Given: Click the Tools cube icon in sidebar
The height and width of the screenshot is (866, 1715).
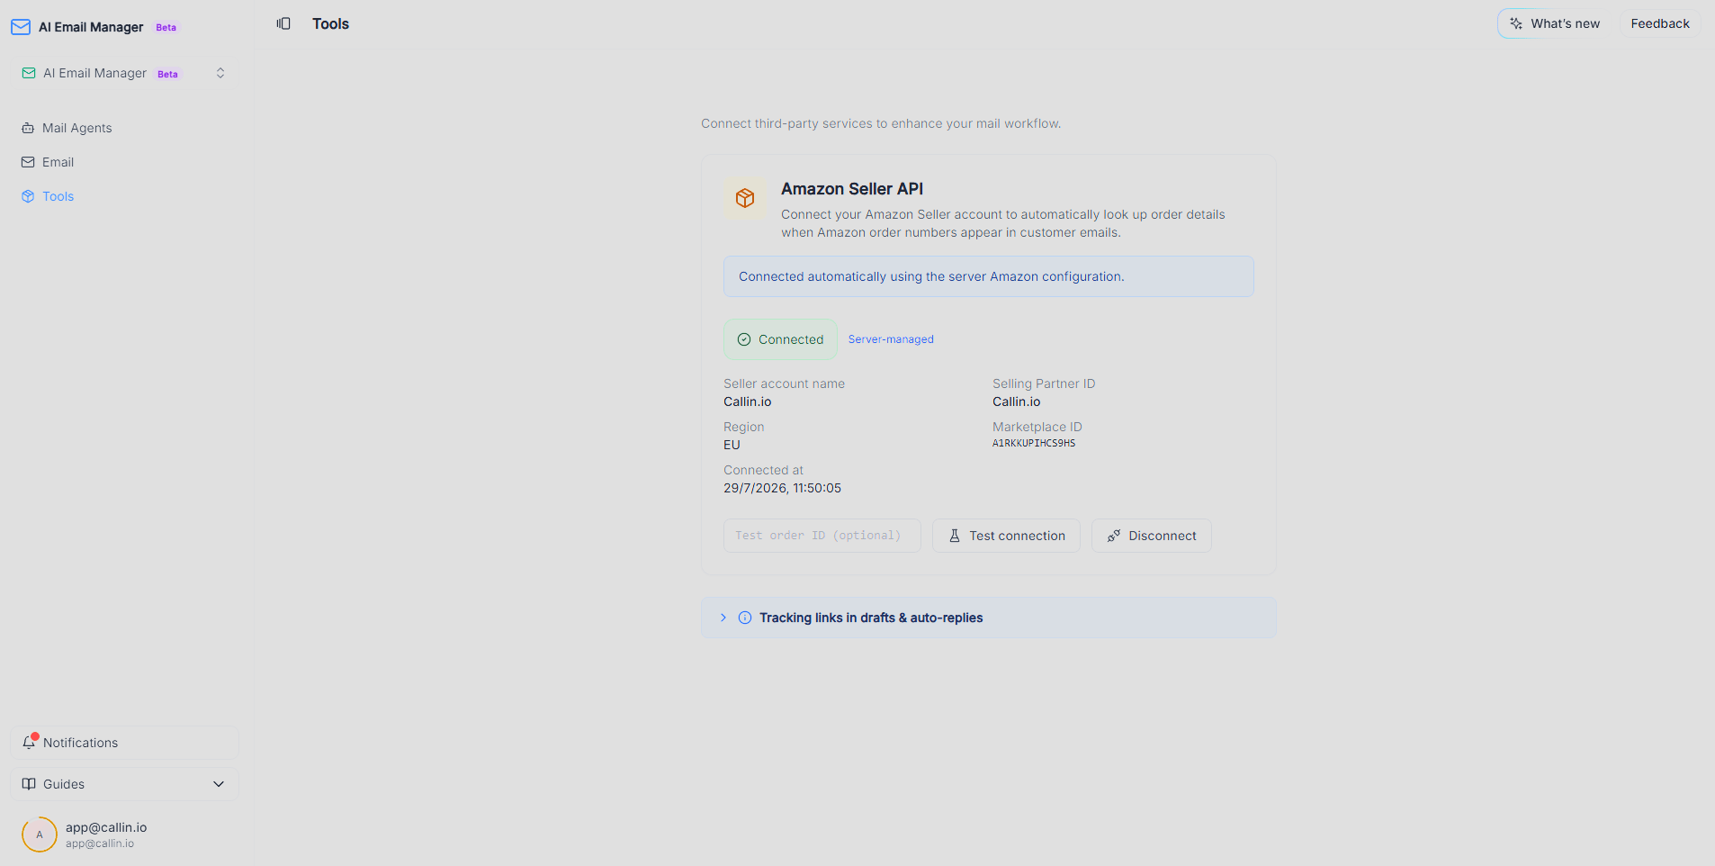Looking at the screenshot, I should [x=28, y=196].
